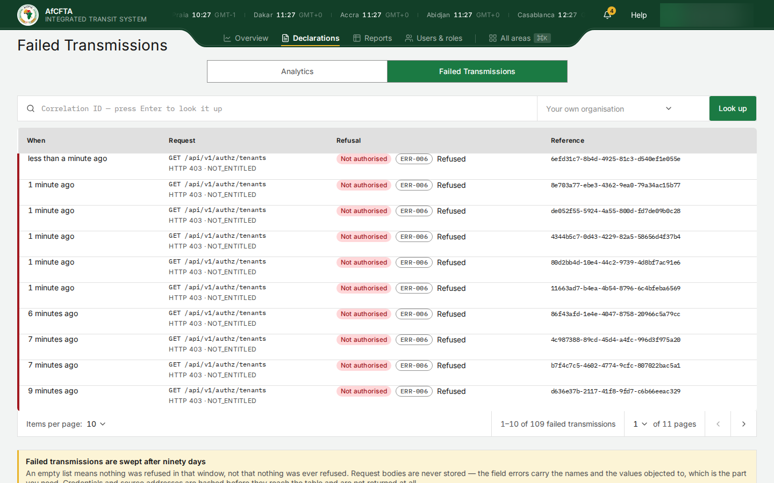Viewport: 774px width, 483px height.
Task: Select reference 4c987388-89cd-45d4-a4fc-996d3f975a20
Action: 615,340
